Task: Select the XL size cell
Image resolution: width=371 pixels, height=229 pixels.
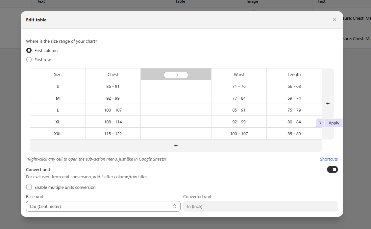Action: pos(58,122)
